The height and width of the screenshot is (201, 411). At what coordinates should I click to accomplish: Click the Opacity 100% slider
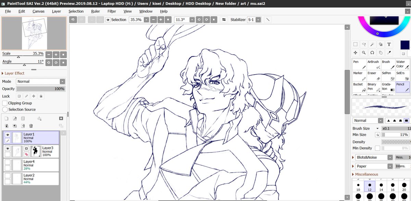[x=40, y=89]
